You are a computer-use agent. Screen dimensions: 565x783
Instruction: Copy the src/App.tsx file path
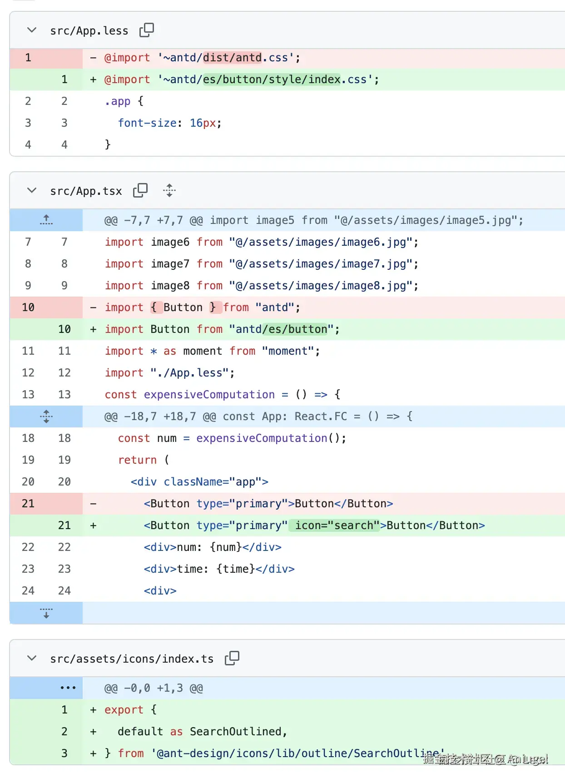[x=140, y=190]
